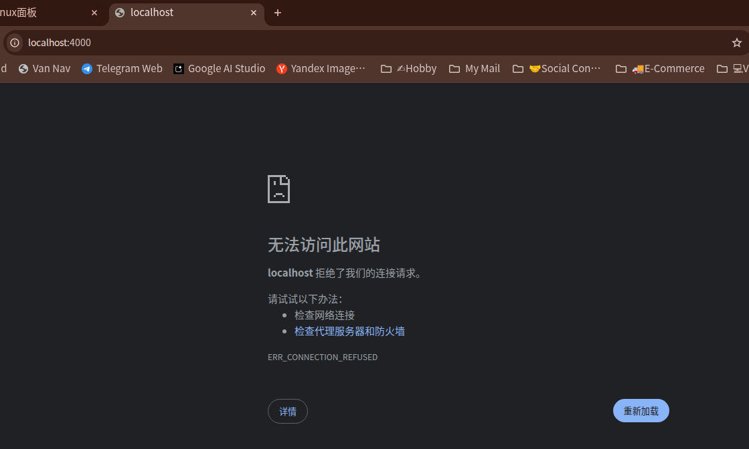Click the sad page error icon
Image resolution: width=749 pixels, height=449 pixels.
278,189
